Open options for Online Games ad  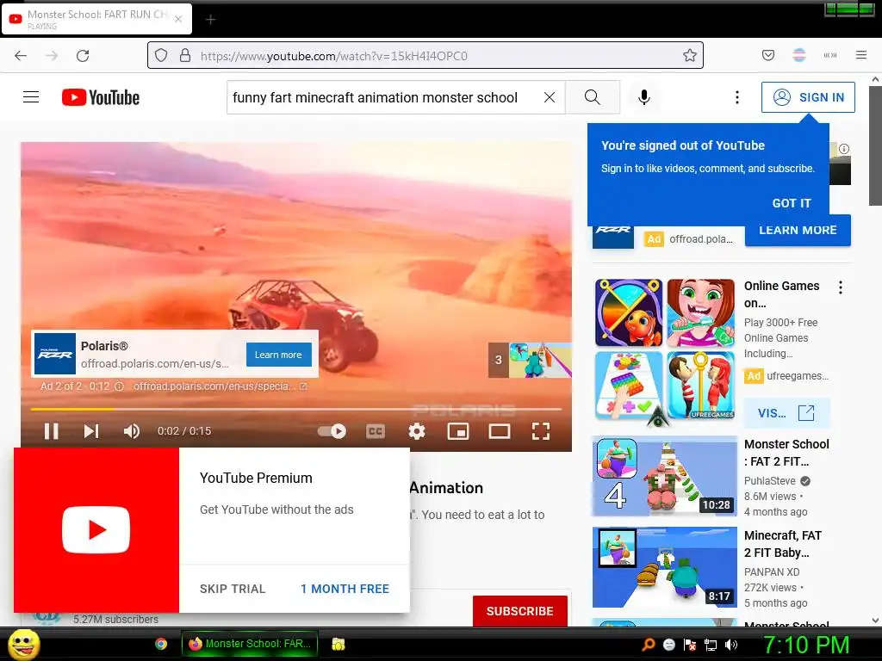click(x=841, y=287)
